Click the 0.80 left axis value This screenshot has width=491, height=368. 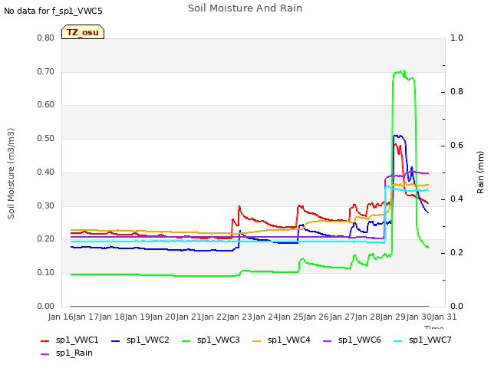point(46,38)
